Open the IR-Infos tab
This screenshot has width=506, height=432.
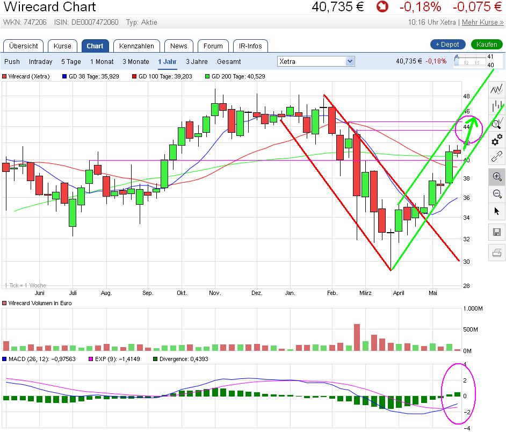pos(250,46)
